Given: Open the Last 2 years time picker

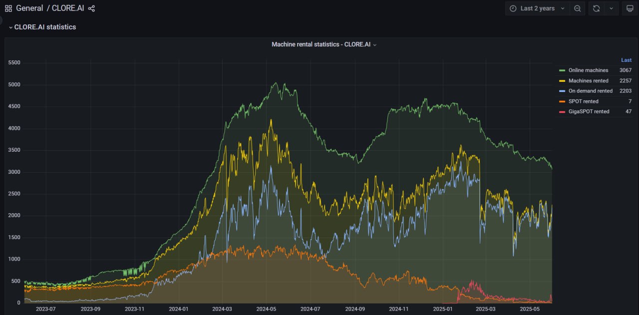Looking at the screenshot, I should [537, 8].
